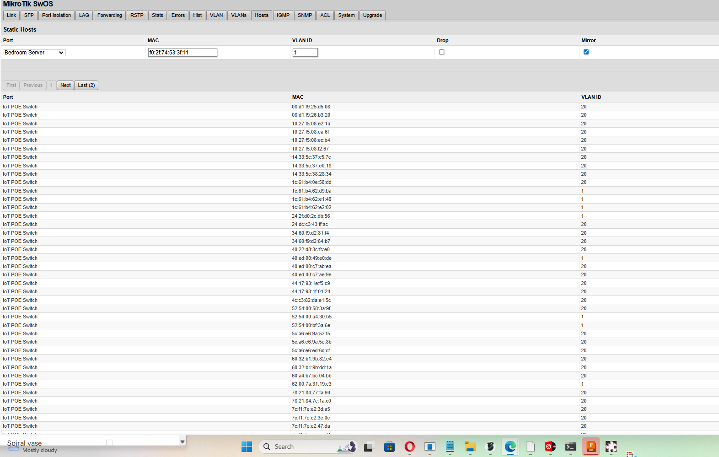
Task: Open the VLAN tab
Action: (x=216, y=15)
